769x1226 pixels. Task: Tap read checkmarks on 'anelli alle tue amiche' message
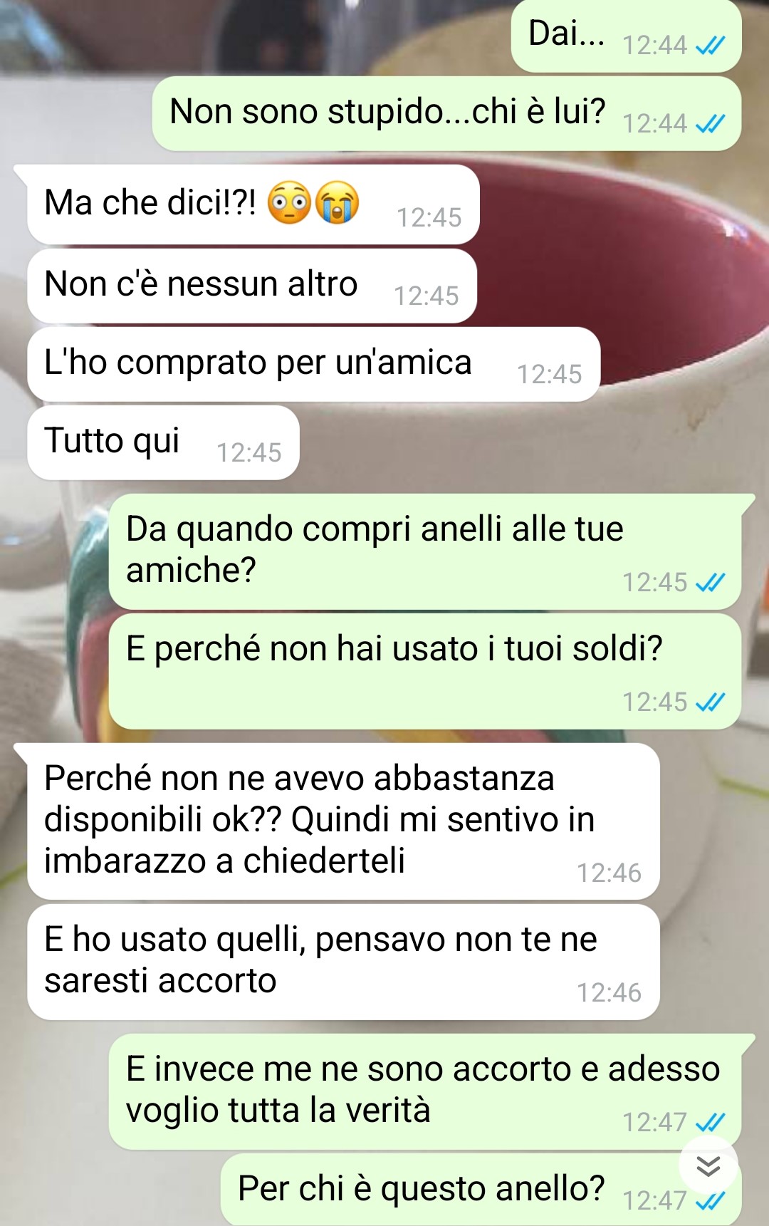click(x=710, y=583)
